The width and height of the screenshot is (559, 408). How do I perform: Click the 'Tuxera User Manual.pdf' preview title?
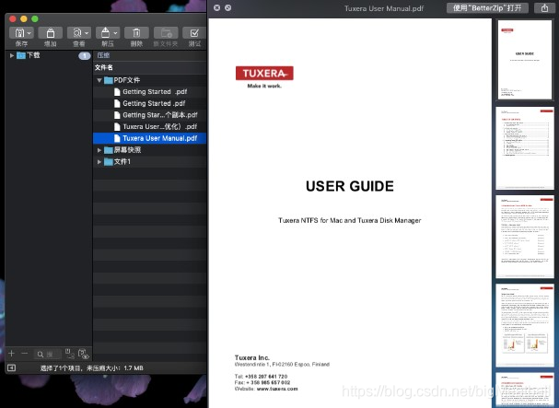pyautogui.click(x=384, y=8)
